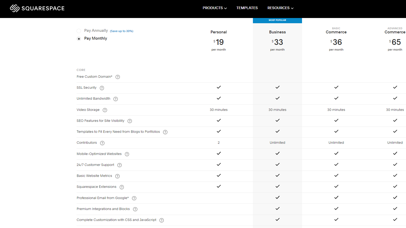The height and width of the screenshot is (228, 406).
Task: Click Business plan Contributors value Unlimited
Action: tap(277, 143)
